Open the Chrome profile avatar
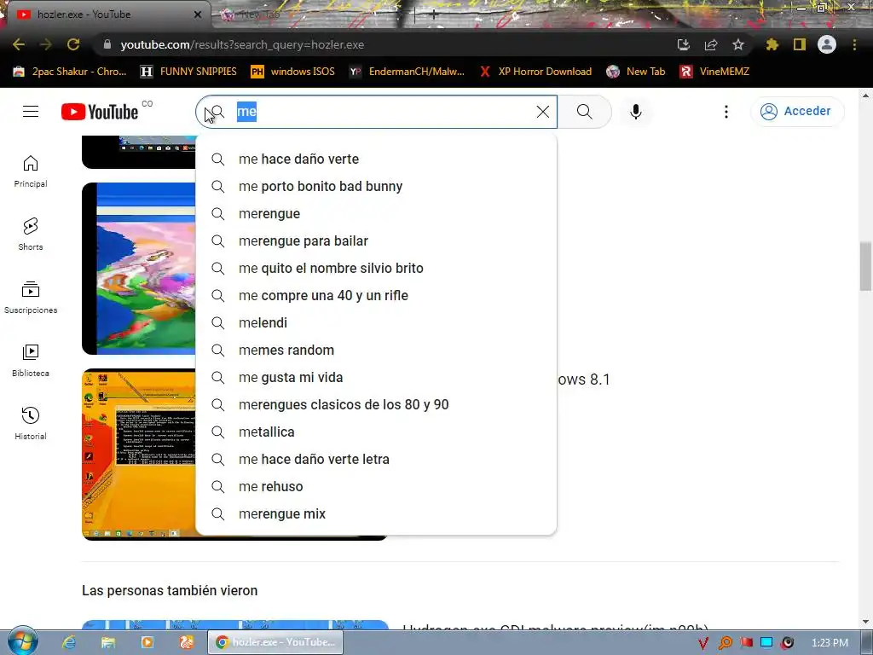The image size is (873, 655). [827, 44]
